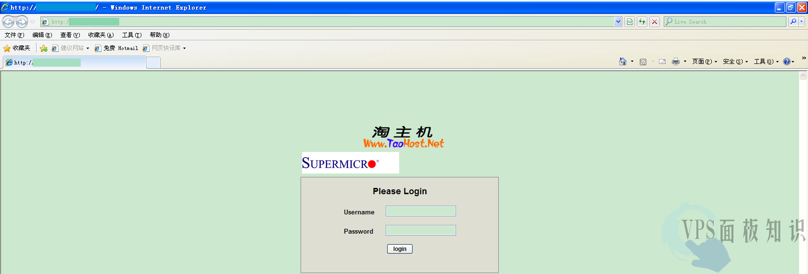Open the 免费 Hotmail favorites link
Viewport: 808px width, 274px height.
pos(116,48)
